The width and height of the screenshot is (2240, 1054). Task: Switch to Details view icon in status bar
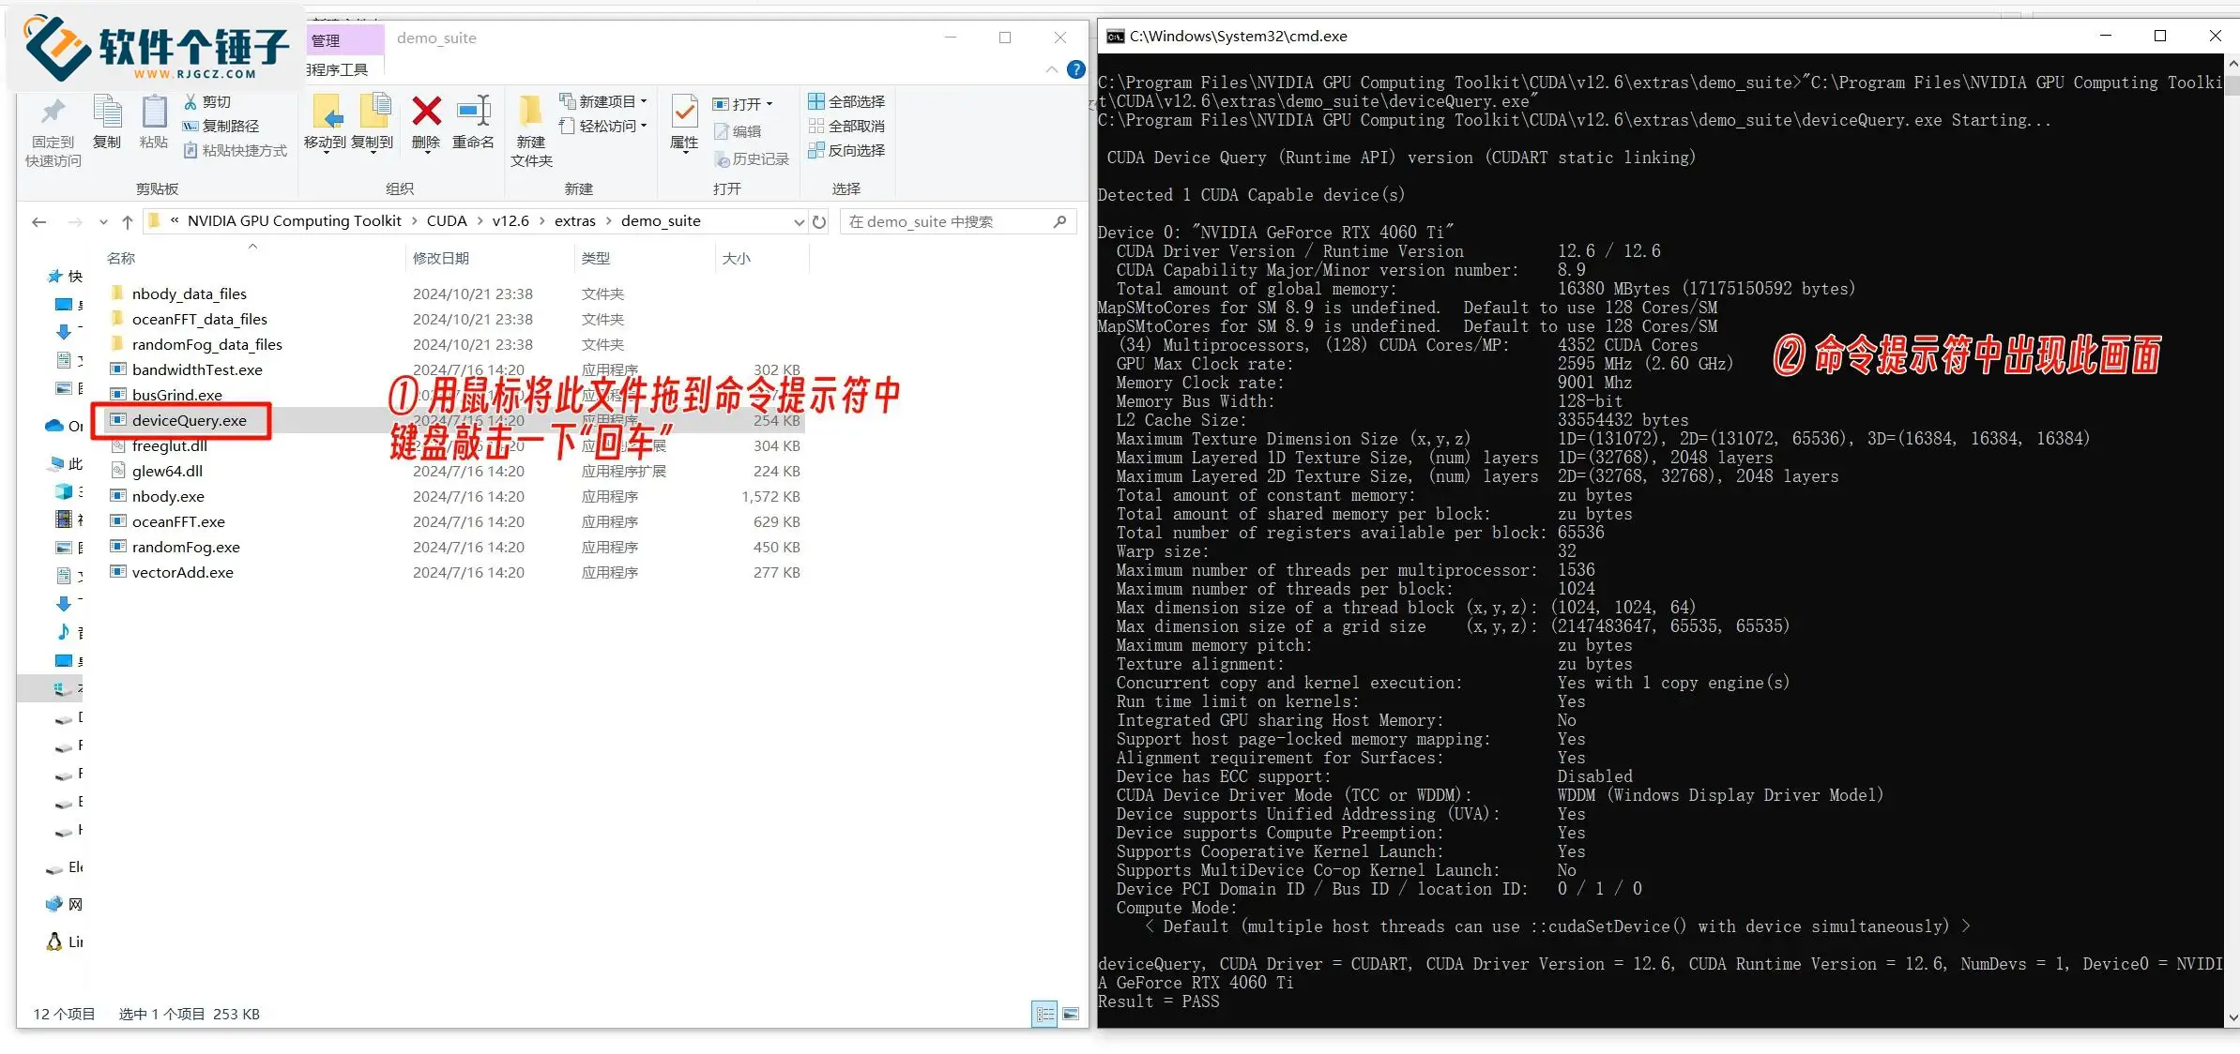(1044, 1015)
